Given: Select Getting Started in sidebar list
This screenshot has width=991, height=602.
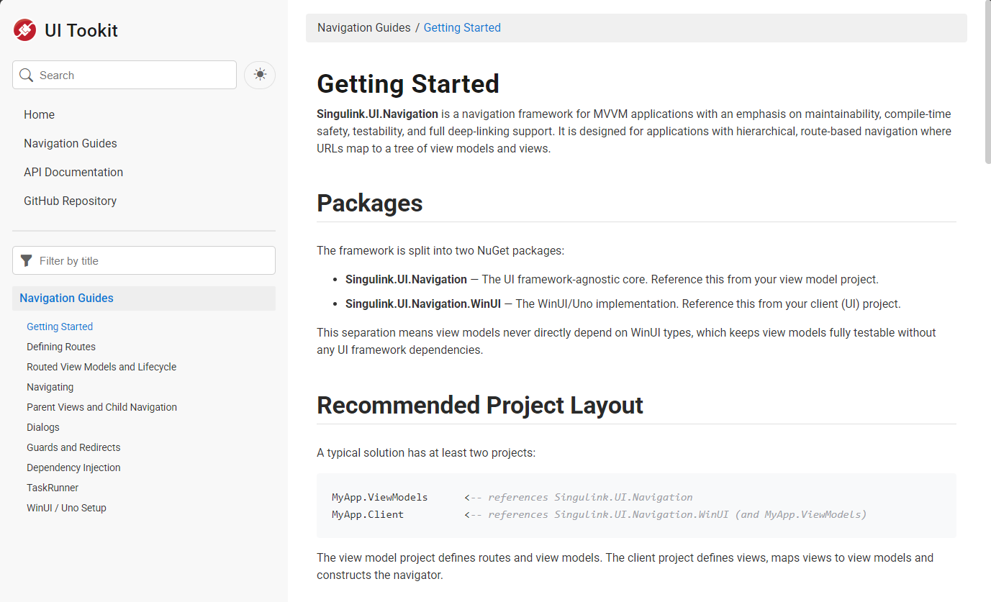Looking at the screenshot, I should point(60,327).
